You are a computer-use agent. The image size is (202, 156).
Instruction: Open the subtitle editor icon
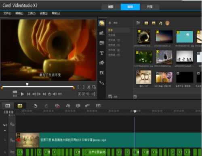[x=98, y=106]
